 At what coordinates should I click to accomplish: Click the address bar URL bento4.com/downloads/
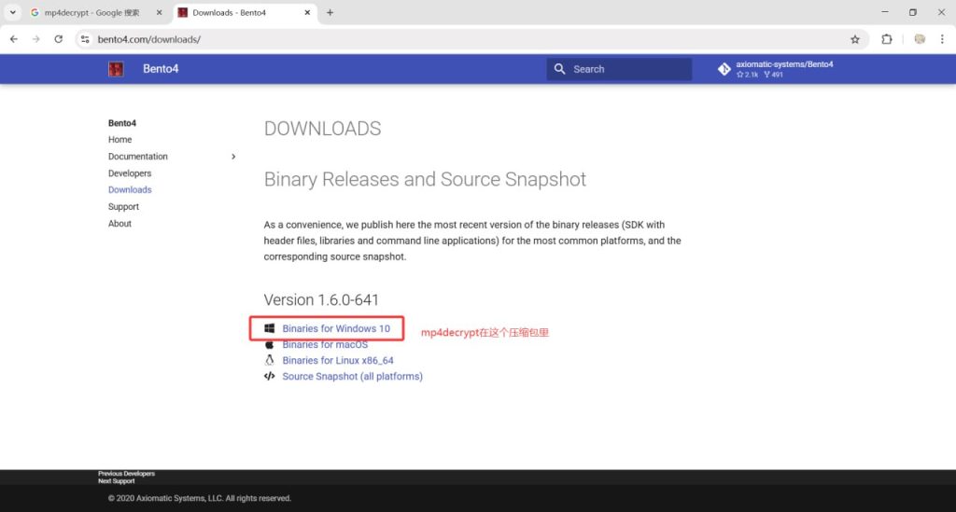pyautogui.click(x=148, y=39)
